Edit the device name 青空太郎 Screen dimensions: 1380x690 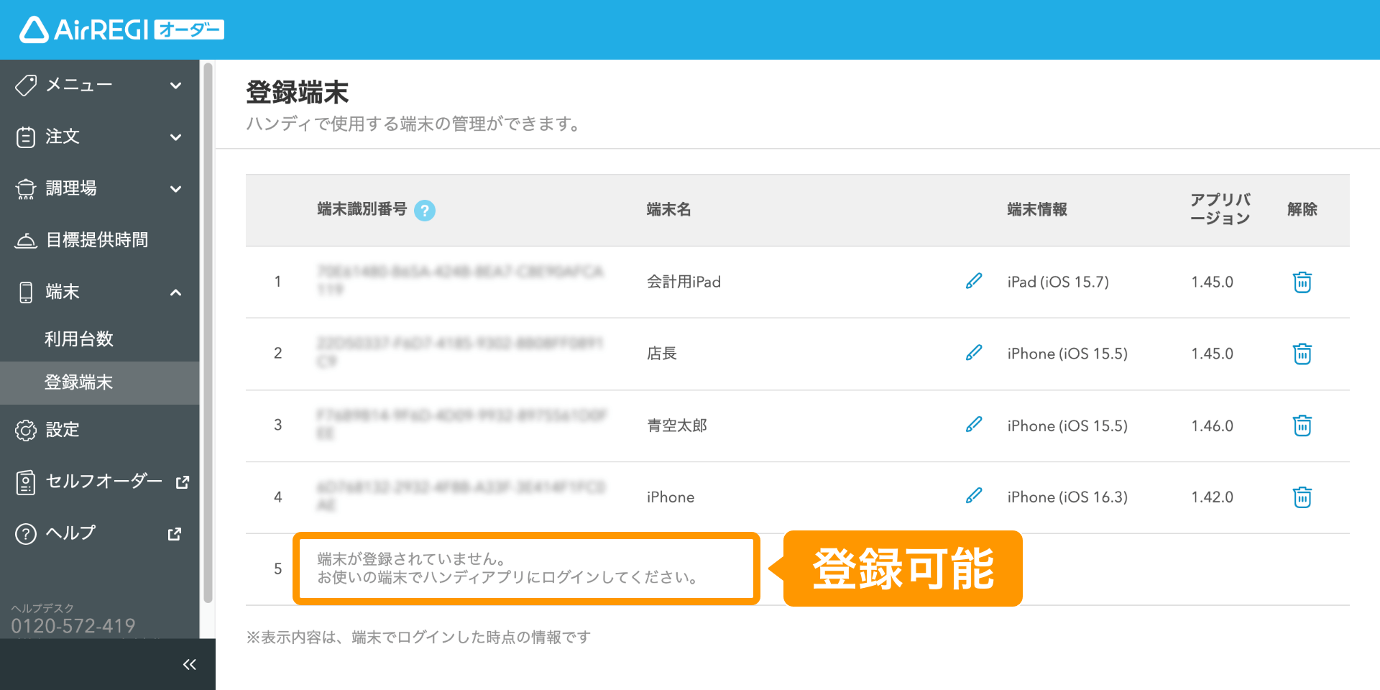pyautogui.click(x=974, y=424)
